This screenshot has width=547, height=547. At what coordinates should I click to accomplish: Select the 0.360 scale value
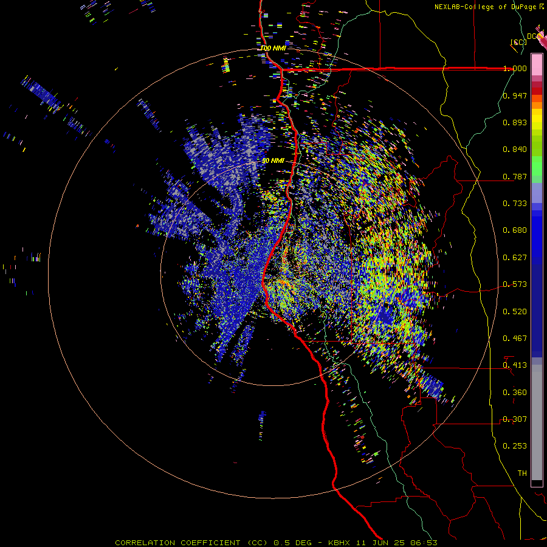coord(515,393)
